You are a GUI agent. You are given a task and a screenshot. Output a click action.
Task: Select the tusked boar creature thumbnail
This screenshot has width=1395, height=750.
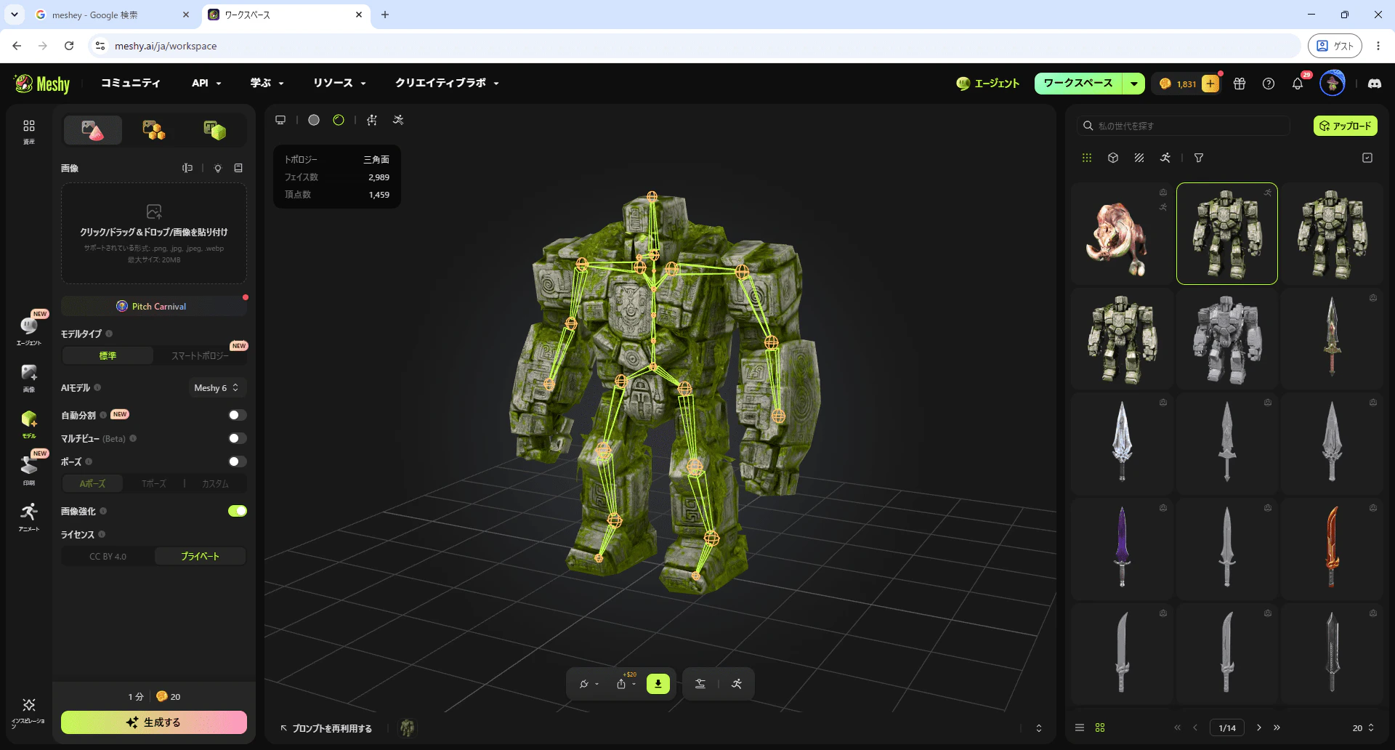coord(1122,233)
